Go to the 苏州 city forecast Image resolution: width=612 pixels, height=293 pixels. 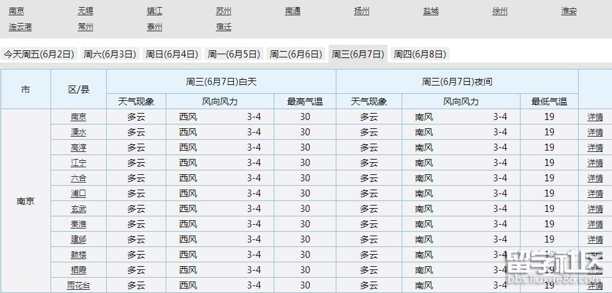tap(224, 11)
